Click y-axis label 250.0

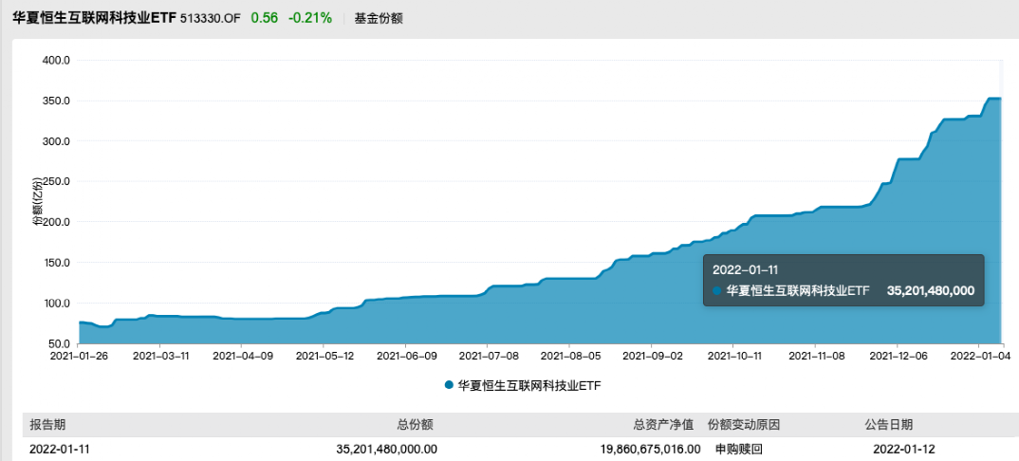56,182
